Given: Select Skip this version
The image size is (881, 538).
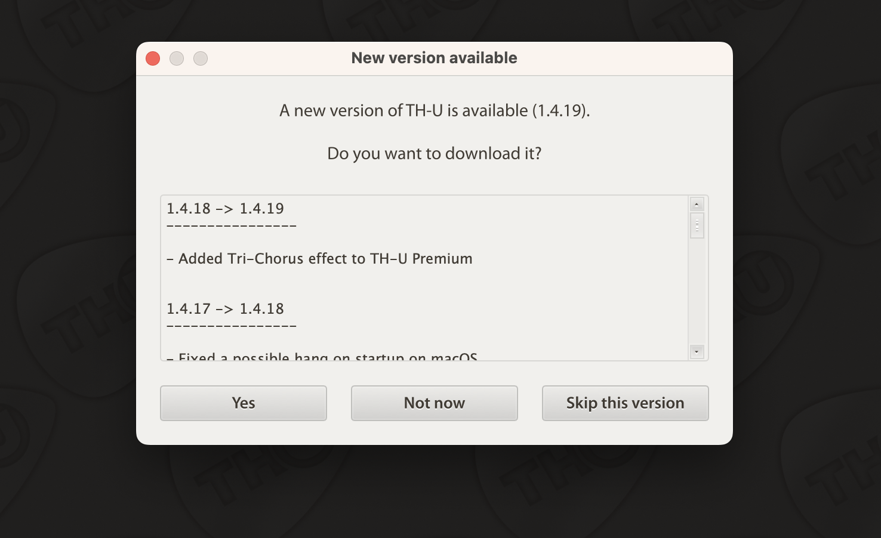Looking at the screenshot, I should coord(626,403).
